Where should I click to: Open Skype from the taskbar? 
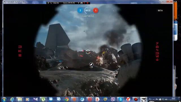[x=120, y=99]
